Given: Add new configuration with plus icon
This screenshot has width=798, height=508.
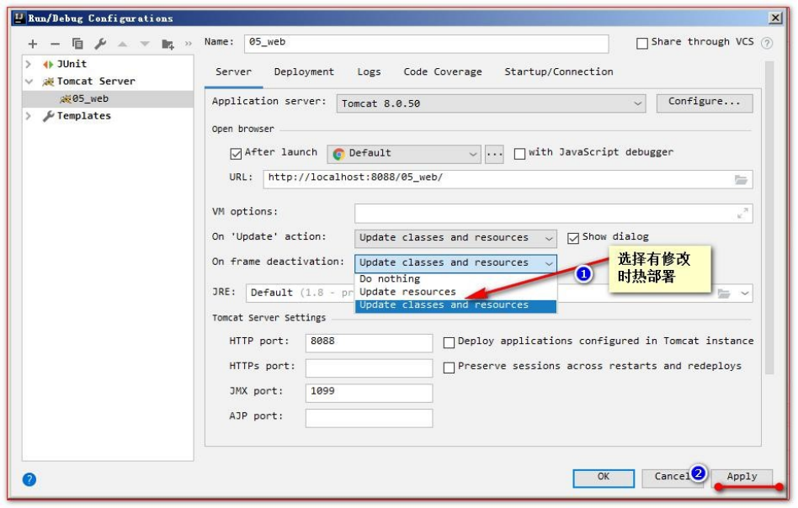Looking at the screenshot, I should coord(33,45).
